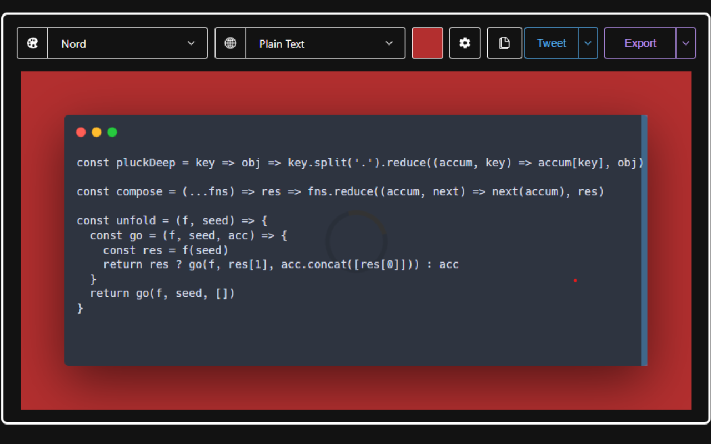711x444 pixels.
Task: Click the Export button
Action: click(x=640, y=43)
